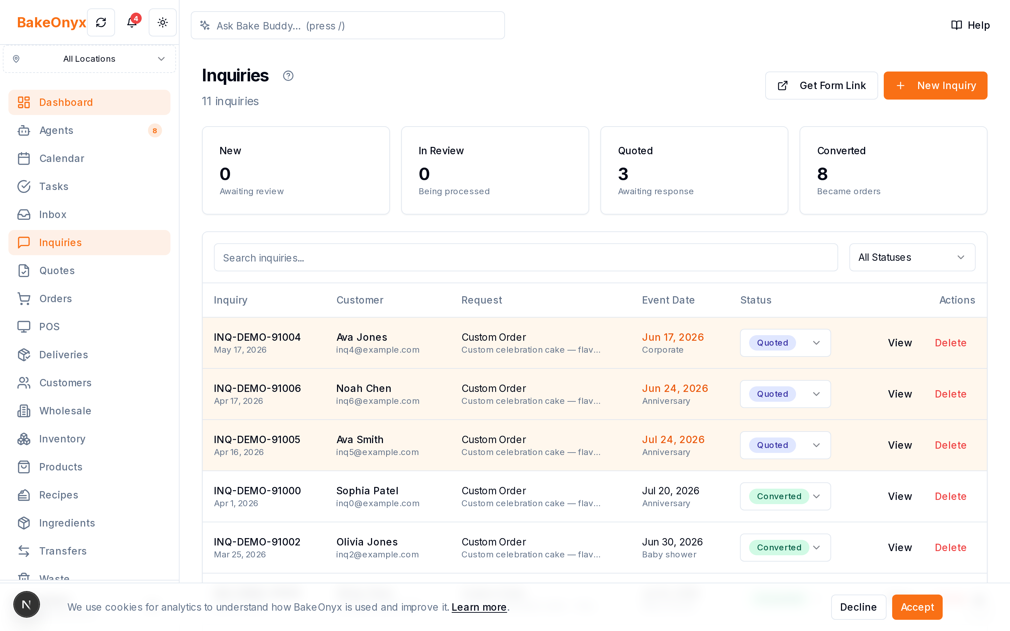View inquiry INQ-DEMO-91004
Screen dimensions: 1010x631
point(900,342)
